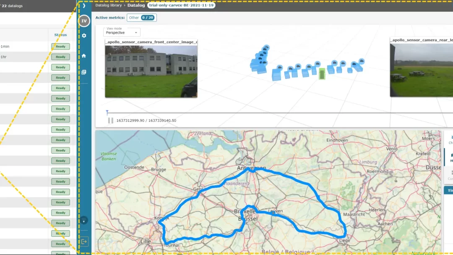Click the Status column header

pyautogui.click(x=60, y=35)
